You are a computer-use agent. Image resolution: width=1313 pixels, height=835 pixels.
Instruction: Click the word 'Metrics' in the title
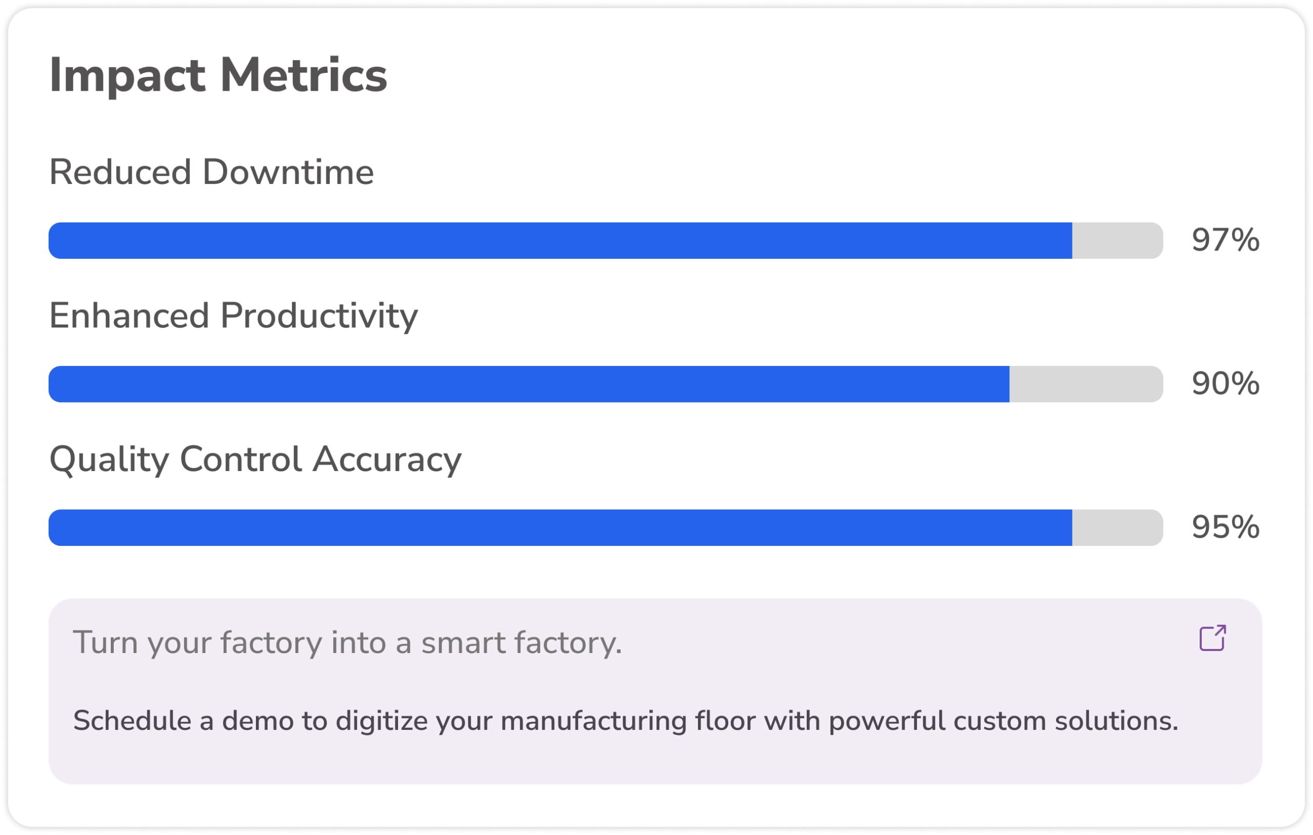click(x=304, y=75)
